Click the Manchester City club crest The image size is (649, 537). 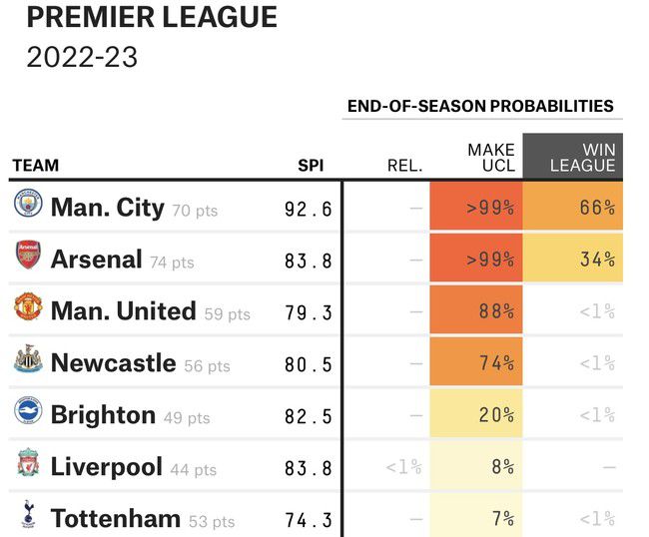coord(28,206)
